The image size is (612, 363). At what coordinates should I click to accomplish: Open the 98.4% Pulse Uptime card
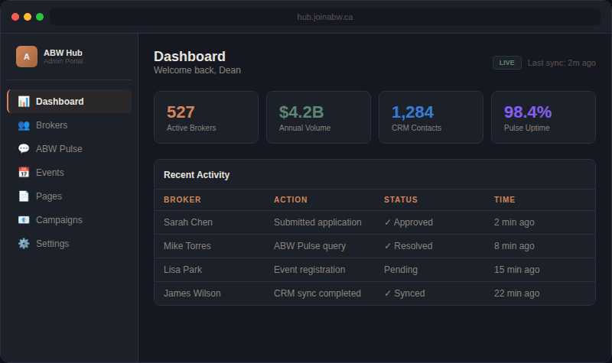pos(543,118)
